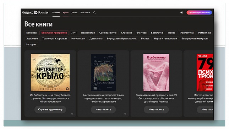Select Триллеры и хорроры chip
The image size is (229, 129).
(x=54, y=39)
